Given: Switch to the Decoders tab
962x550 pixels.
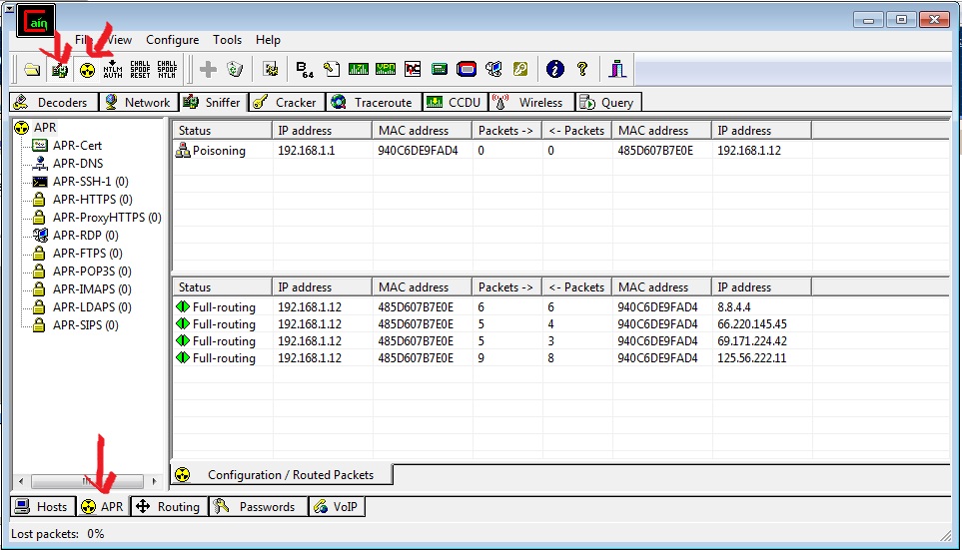Looking at the screenshot, I should 54,103.
